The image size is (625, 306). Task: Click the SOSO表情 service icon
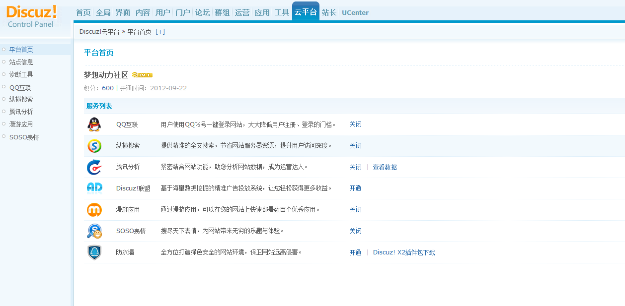coord(94,231)
